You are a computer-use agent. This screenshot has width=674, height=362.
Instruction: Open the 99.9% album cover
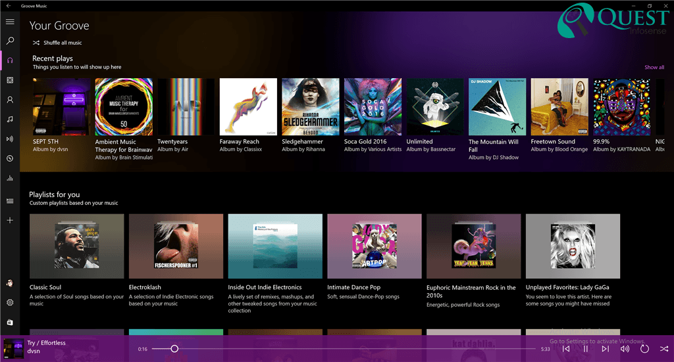pyautogui.click(x=622, y=107)
